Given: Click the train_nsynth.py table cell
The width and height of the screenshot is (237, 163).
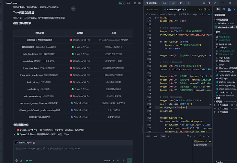Looking at the screenshot, I should 39,68.
